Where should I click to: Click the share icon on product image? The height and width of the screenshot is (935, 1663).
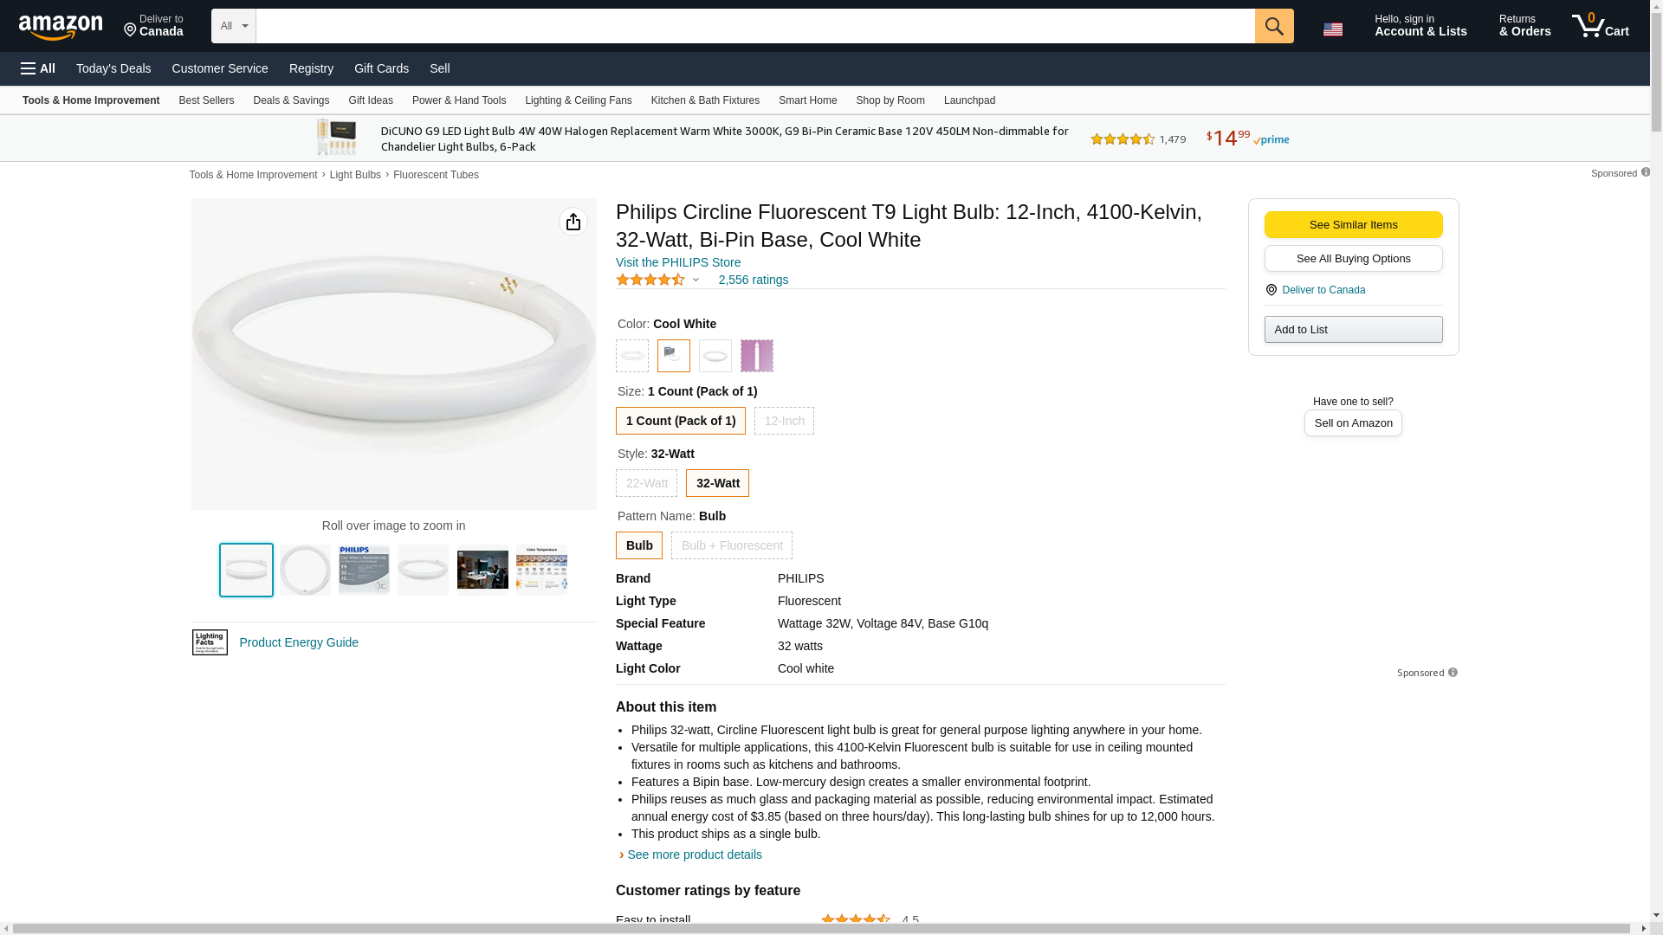click(573, 222)
